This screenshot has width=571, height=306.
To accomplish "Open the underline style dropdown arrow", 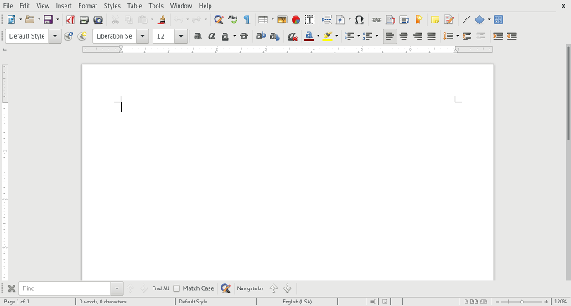I will (234, 36).
